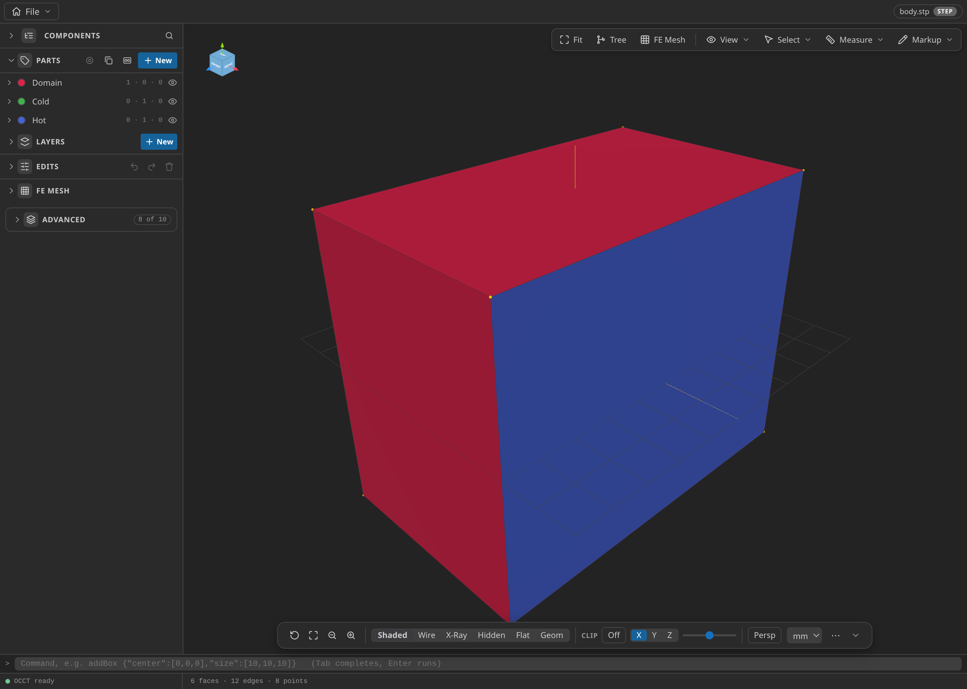Delete edits using the trash icon
Image resolution: width=967 pixels, height=689 pixels.
pyautogui.click(x=169, y=167)
